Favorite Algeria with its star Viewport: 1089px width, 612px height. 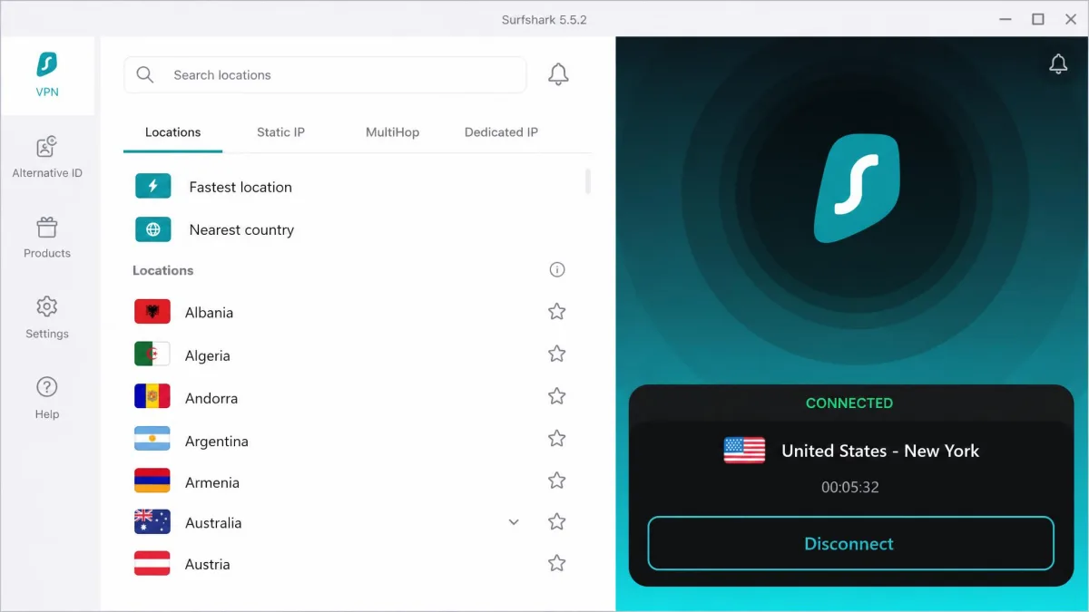click(557, 355)
